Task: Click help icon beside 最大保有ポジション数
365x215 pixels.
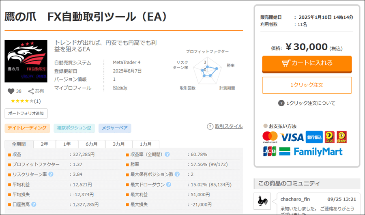Action: tap(177, 174)
